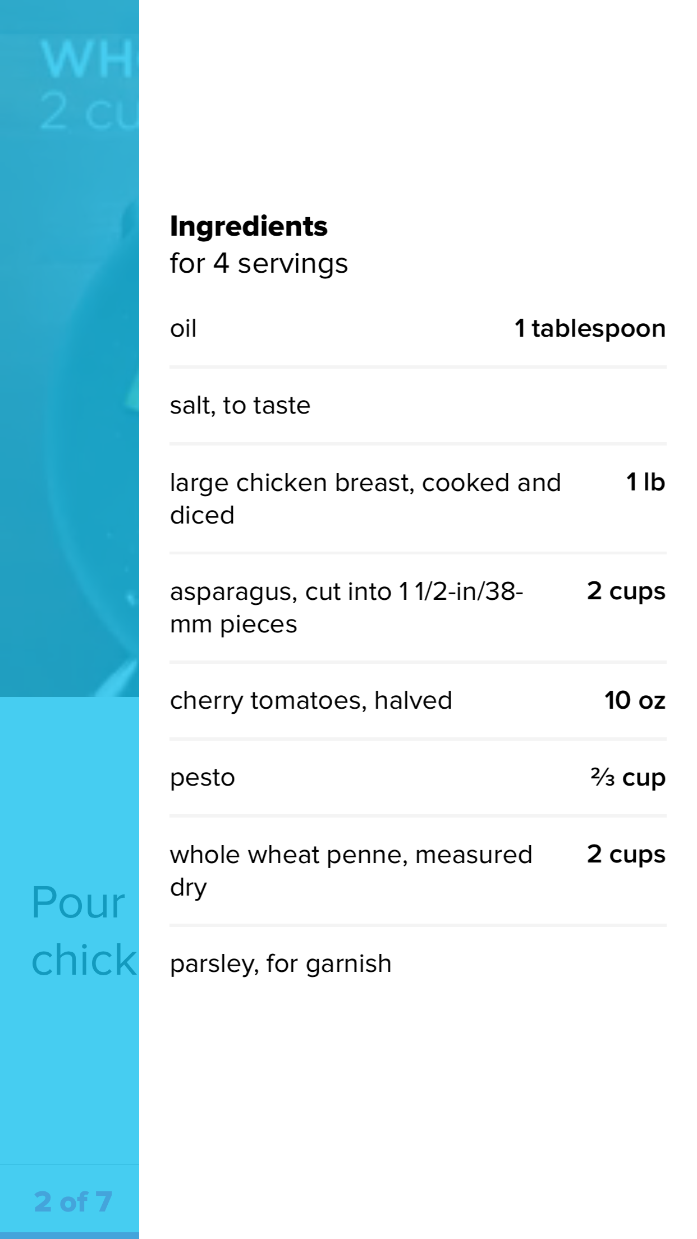Select cherry tomatoes, halved row
Screen dimensions: 697x1239
[x=418, y=700]
